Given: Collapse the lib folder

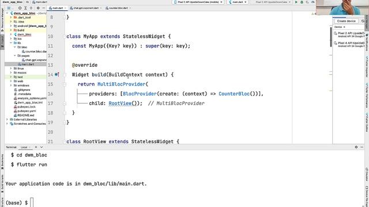Looking at the screenshot, I should click(11, 43).
